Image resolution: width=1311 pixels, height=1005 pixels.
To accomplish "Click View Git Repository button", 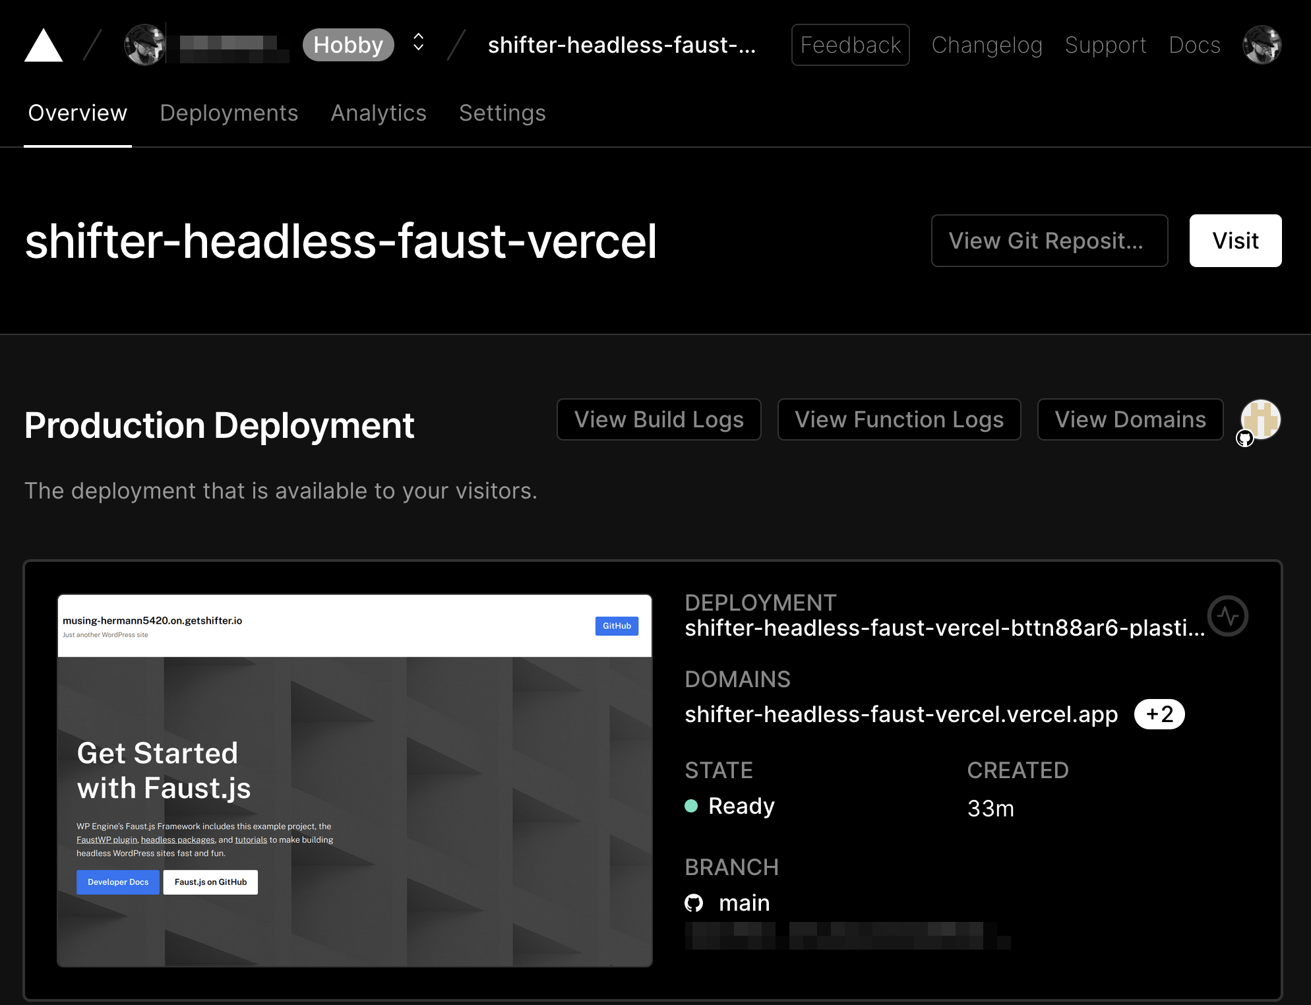I will 1049,241.
